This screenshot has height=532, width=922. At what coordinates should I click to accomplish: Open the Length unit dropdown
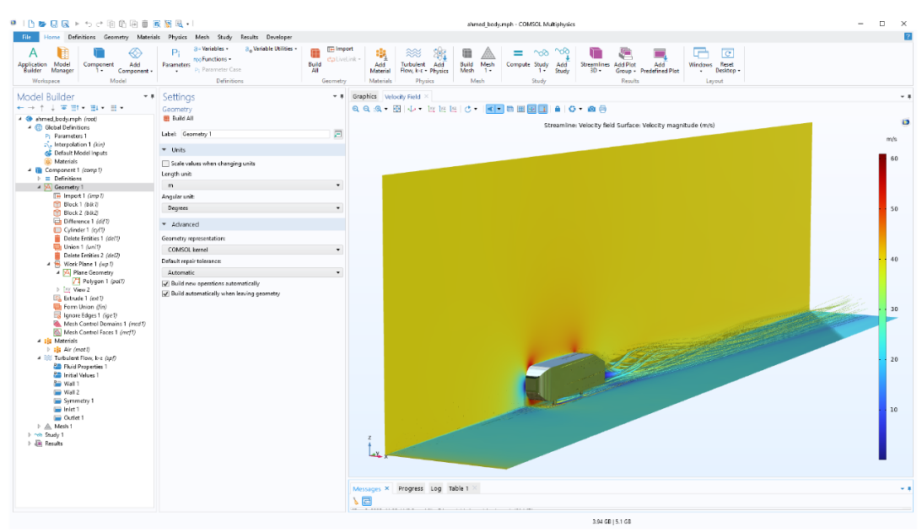(252, 185)
